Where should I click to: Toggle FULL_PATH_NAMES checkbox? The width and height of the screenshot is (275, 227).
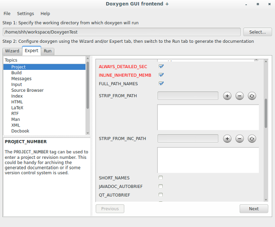[x=161, y=84]
